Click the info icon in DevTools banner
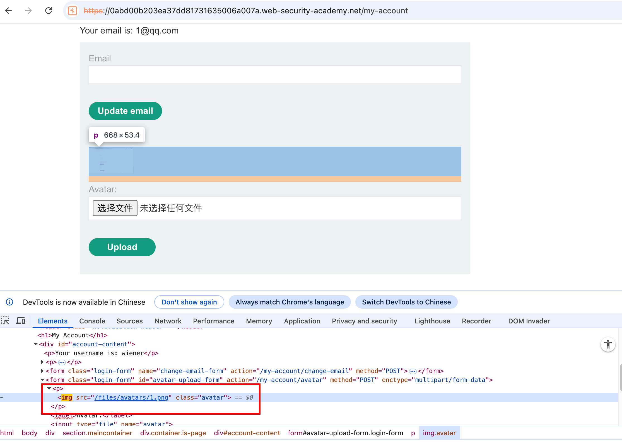 [9, 302]
